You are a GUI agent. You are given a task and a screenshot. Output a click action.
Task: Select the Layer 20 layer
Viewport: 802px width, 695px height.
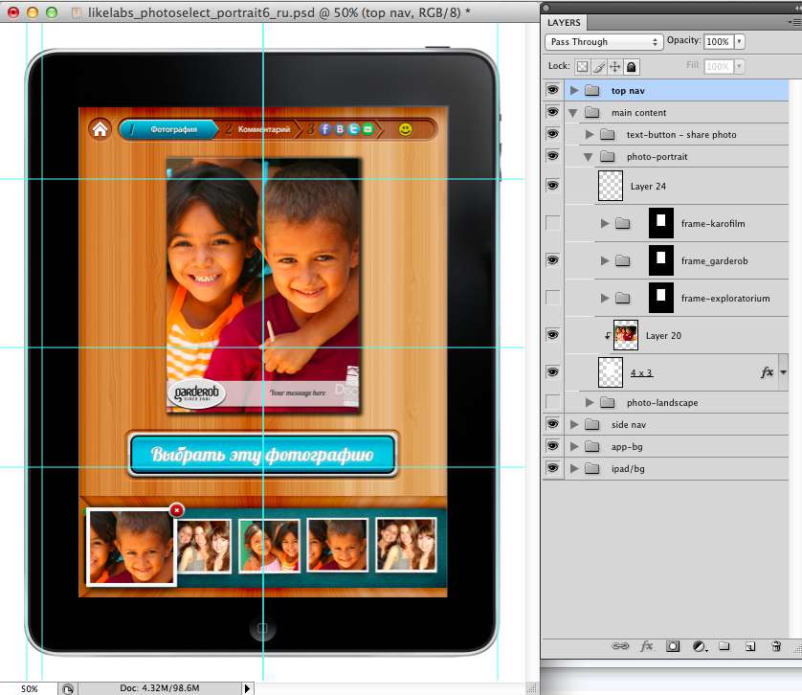pos(665,336)
